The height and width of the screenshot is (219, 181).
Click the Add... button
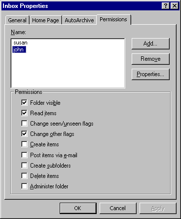(150, 44)
